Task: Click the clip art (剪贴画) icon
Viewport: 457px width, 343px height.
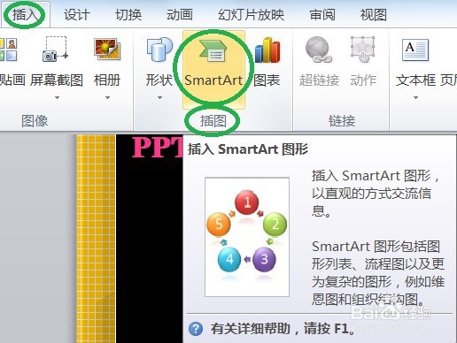Action: click(x=8, y=50)
